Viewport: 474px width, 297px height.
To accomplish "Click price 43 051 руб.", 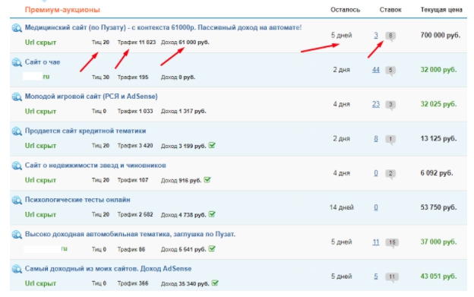I will [x=438, y=276].
